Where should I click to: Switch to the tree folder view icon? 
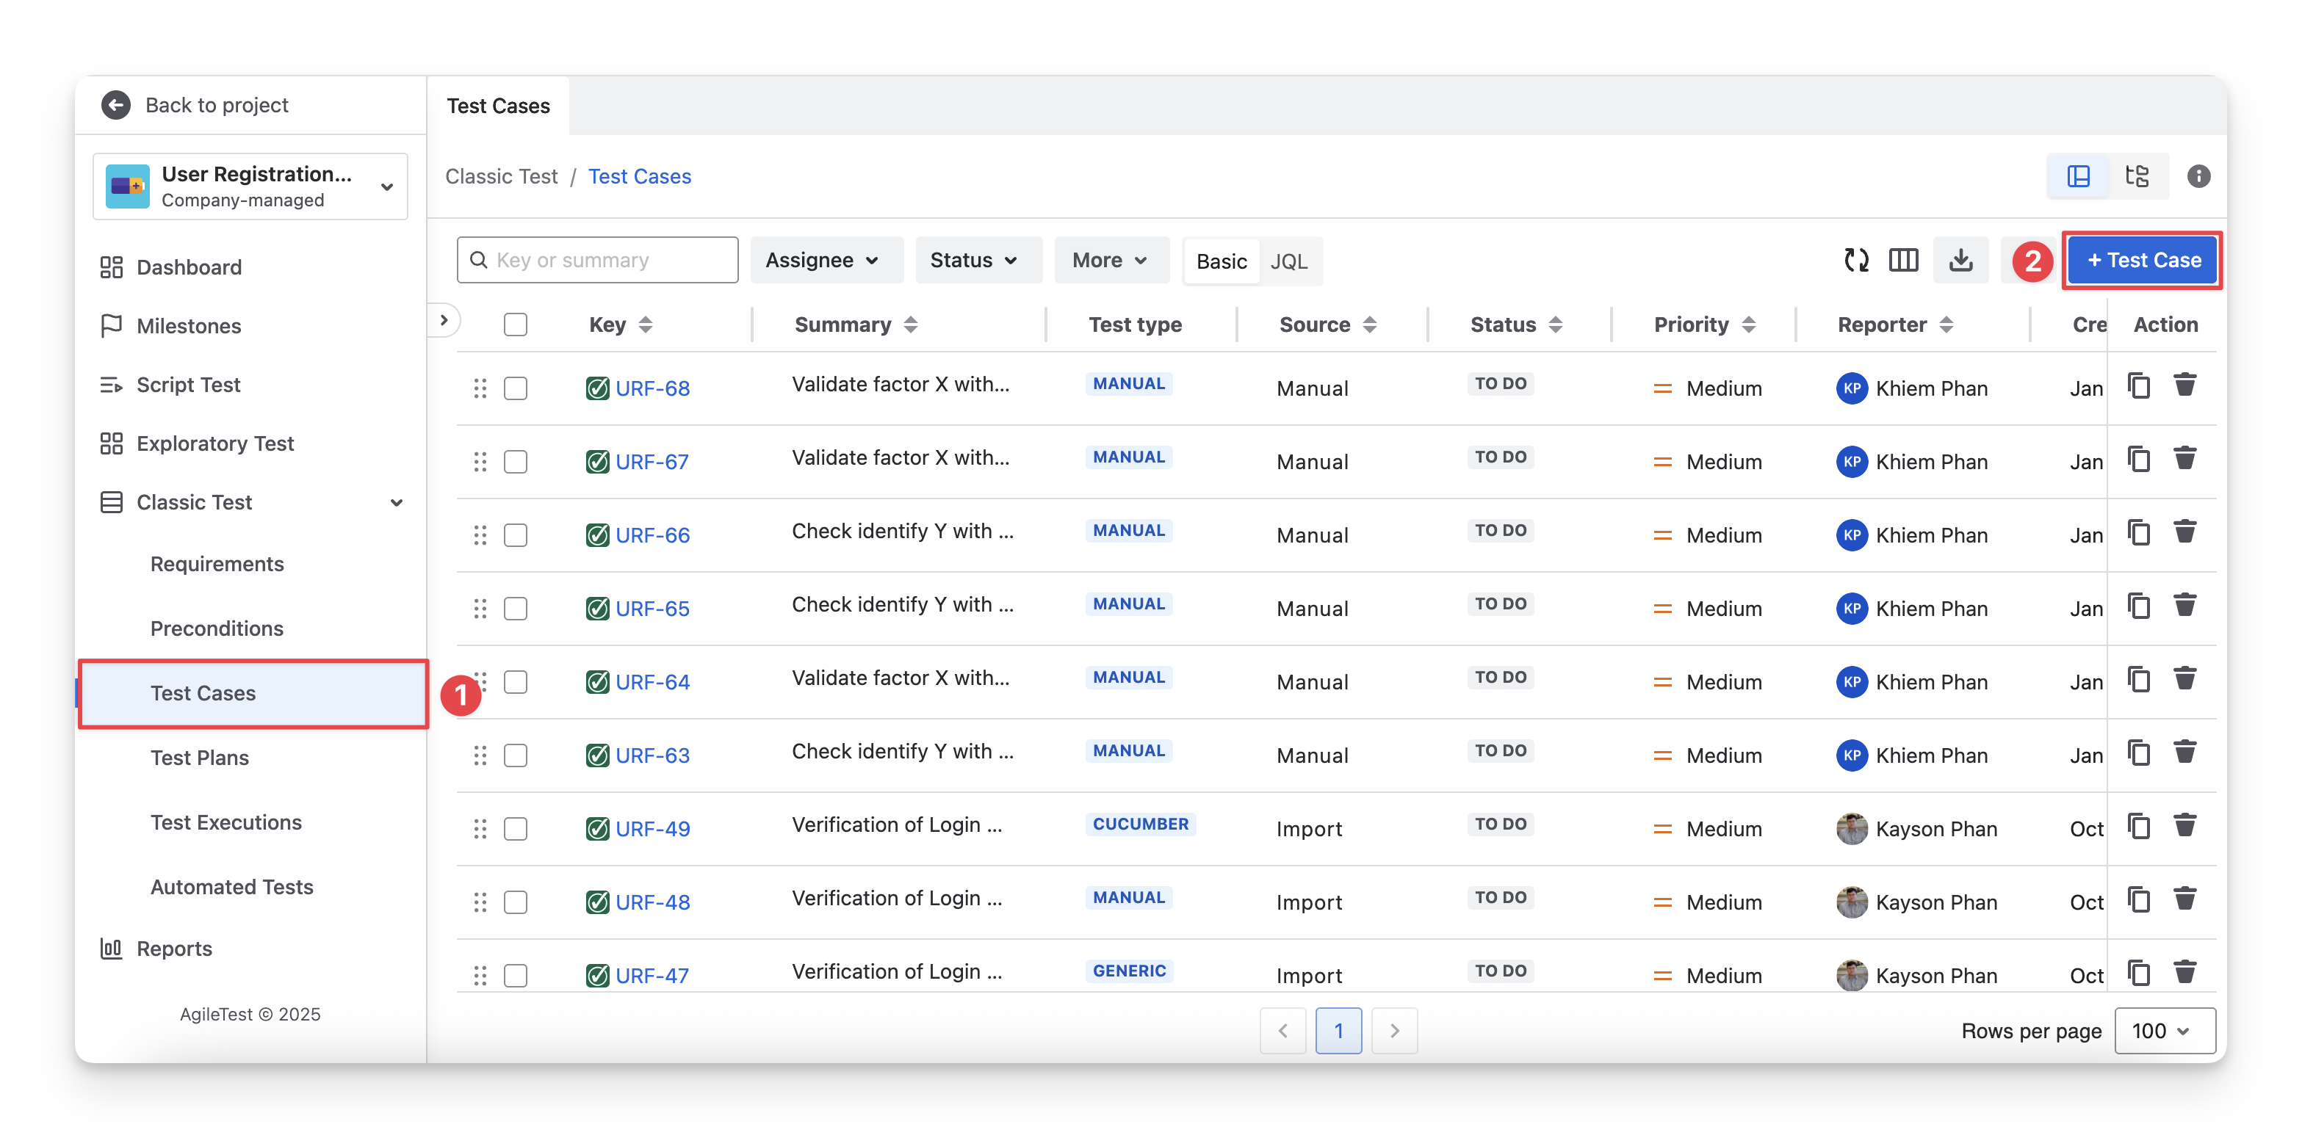tap(2137, 176)
